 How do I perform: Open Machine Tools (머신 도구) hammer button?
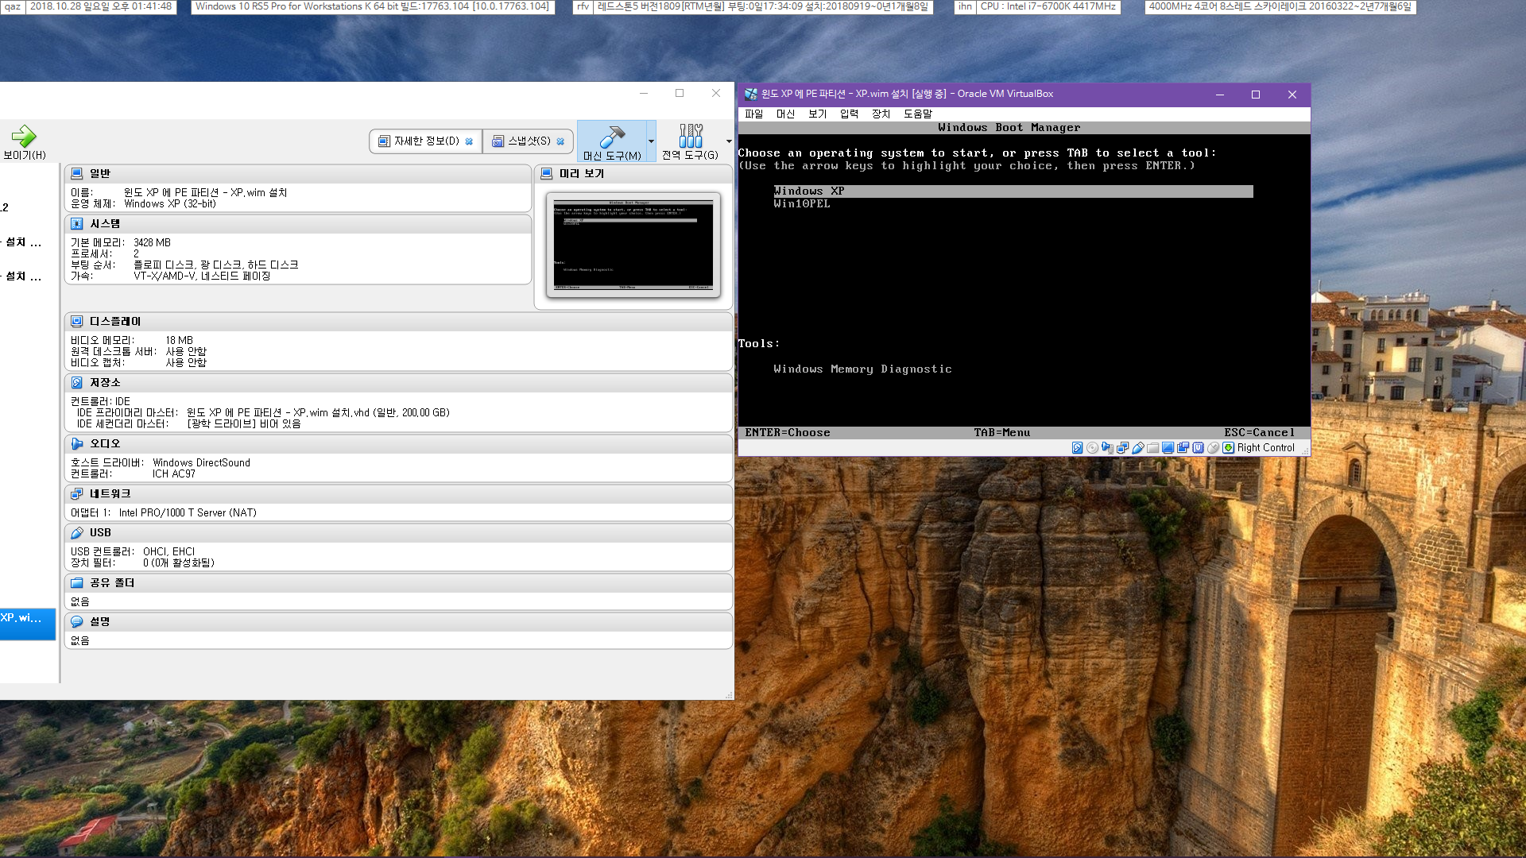pyautogui.click(x=612, y=142)
